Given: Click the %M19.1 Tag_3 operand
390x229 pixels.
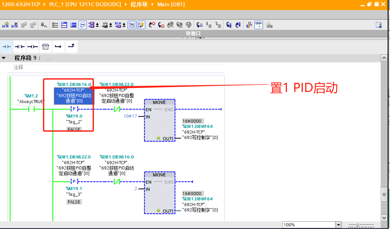Looking at the screenshot, I should pos(74,191).
